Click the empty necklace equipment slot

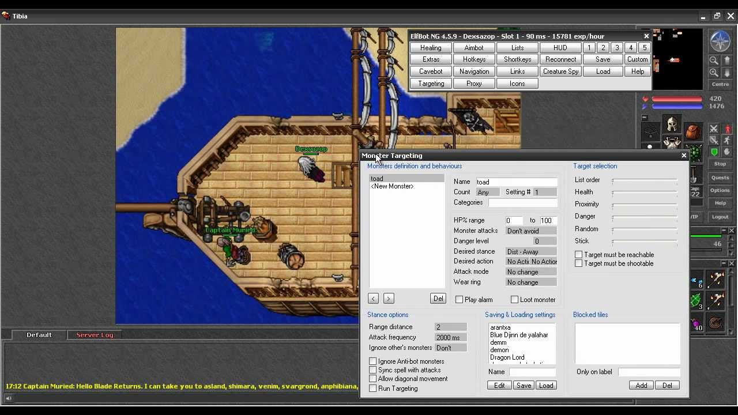651,131
